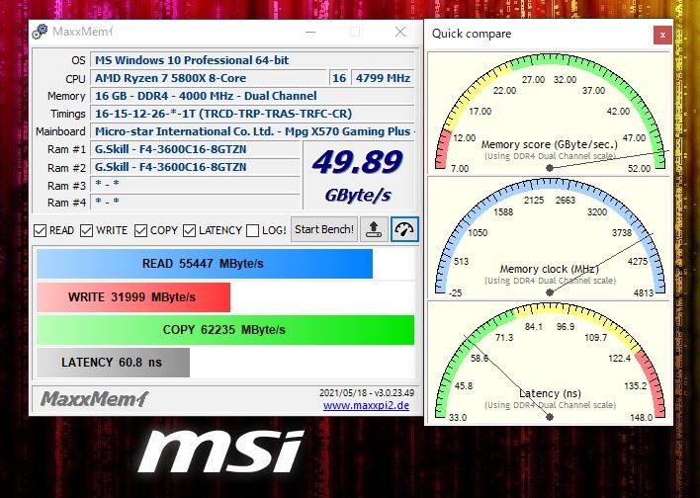Viewport: 700px width, 498px height.
Task: Click the MaxxMem logo at bottom left
Action: pos(94,399)
